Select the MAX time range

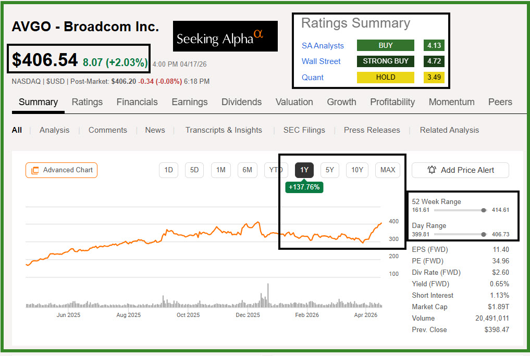coord(388,170)
